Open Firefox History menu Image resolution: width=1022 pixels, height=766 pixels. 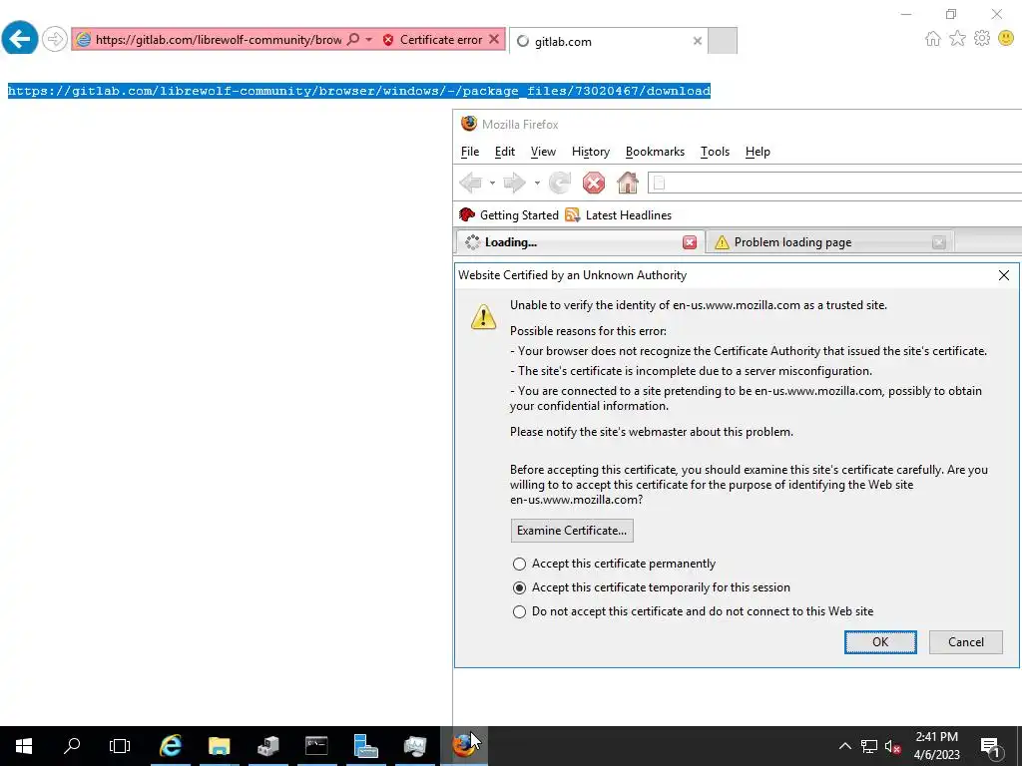[591, 152]
